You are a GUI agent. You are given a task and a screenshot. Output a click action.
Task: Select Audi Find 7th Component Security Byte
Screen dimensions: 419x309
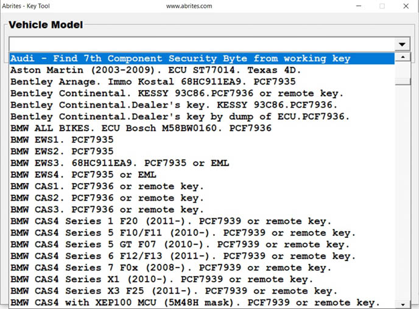180,58
